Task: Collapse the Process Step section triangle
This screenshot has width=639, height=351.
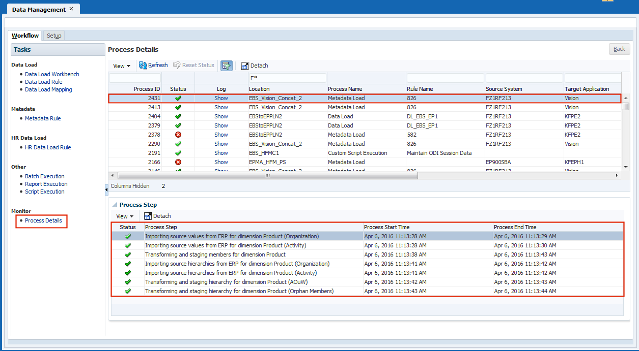Action: coord(114,205)
